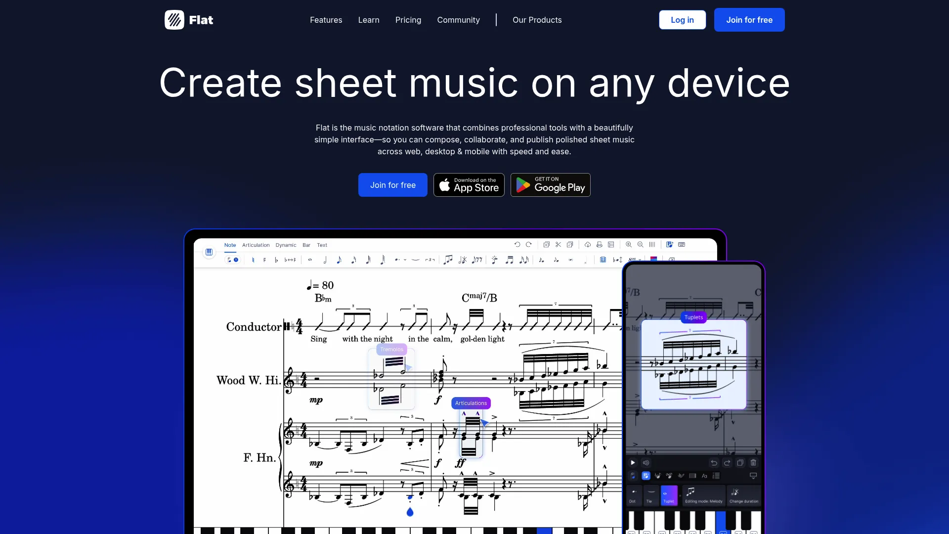
Task: Click the Articulations tooltip label
Action: (x=471, y=403)
